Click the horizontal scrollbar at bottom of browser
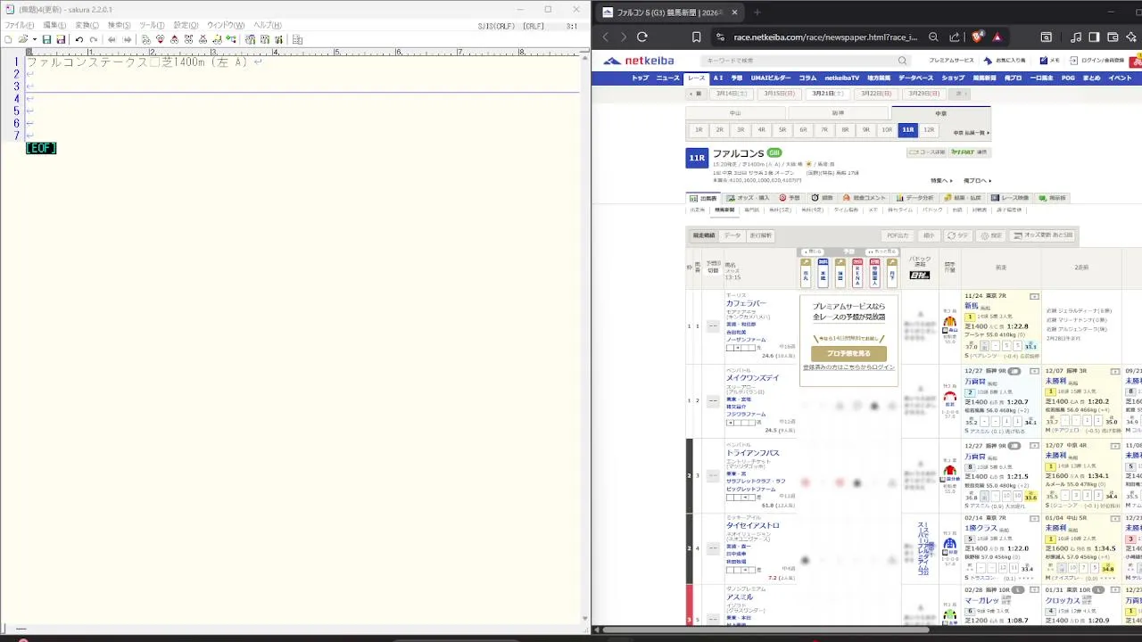 click(x=765, y=630)
